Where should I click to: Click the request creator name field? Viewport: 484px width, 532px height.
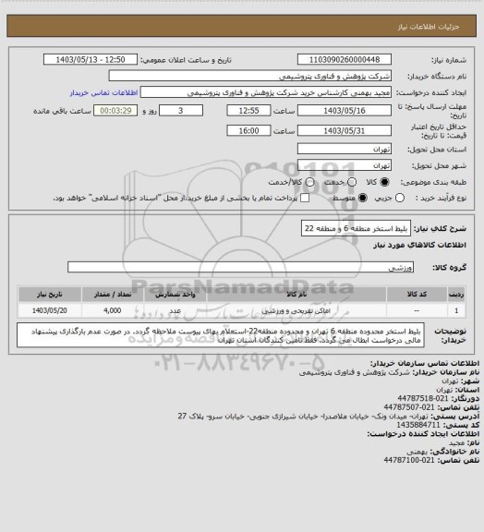266,92
